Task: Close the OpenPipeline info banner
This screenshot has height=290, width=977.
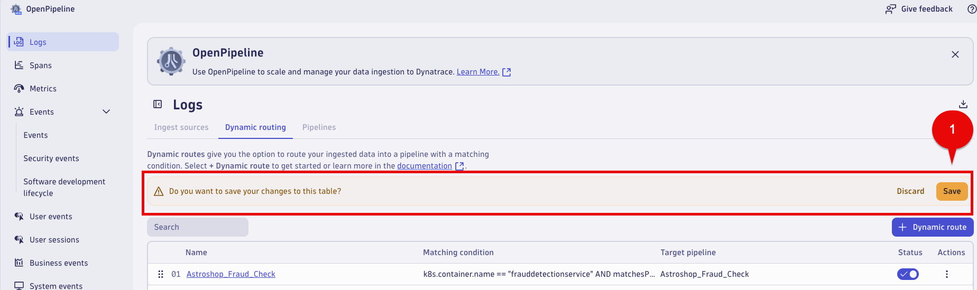Action: [x=955, y=54]
